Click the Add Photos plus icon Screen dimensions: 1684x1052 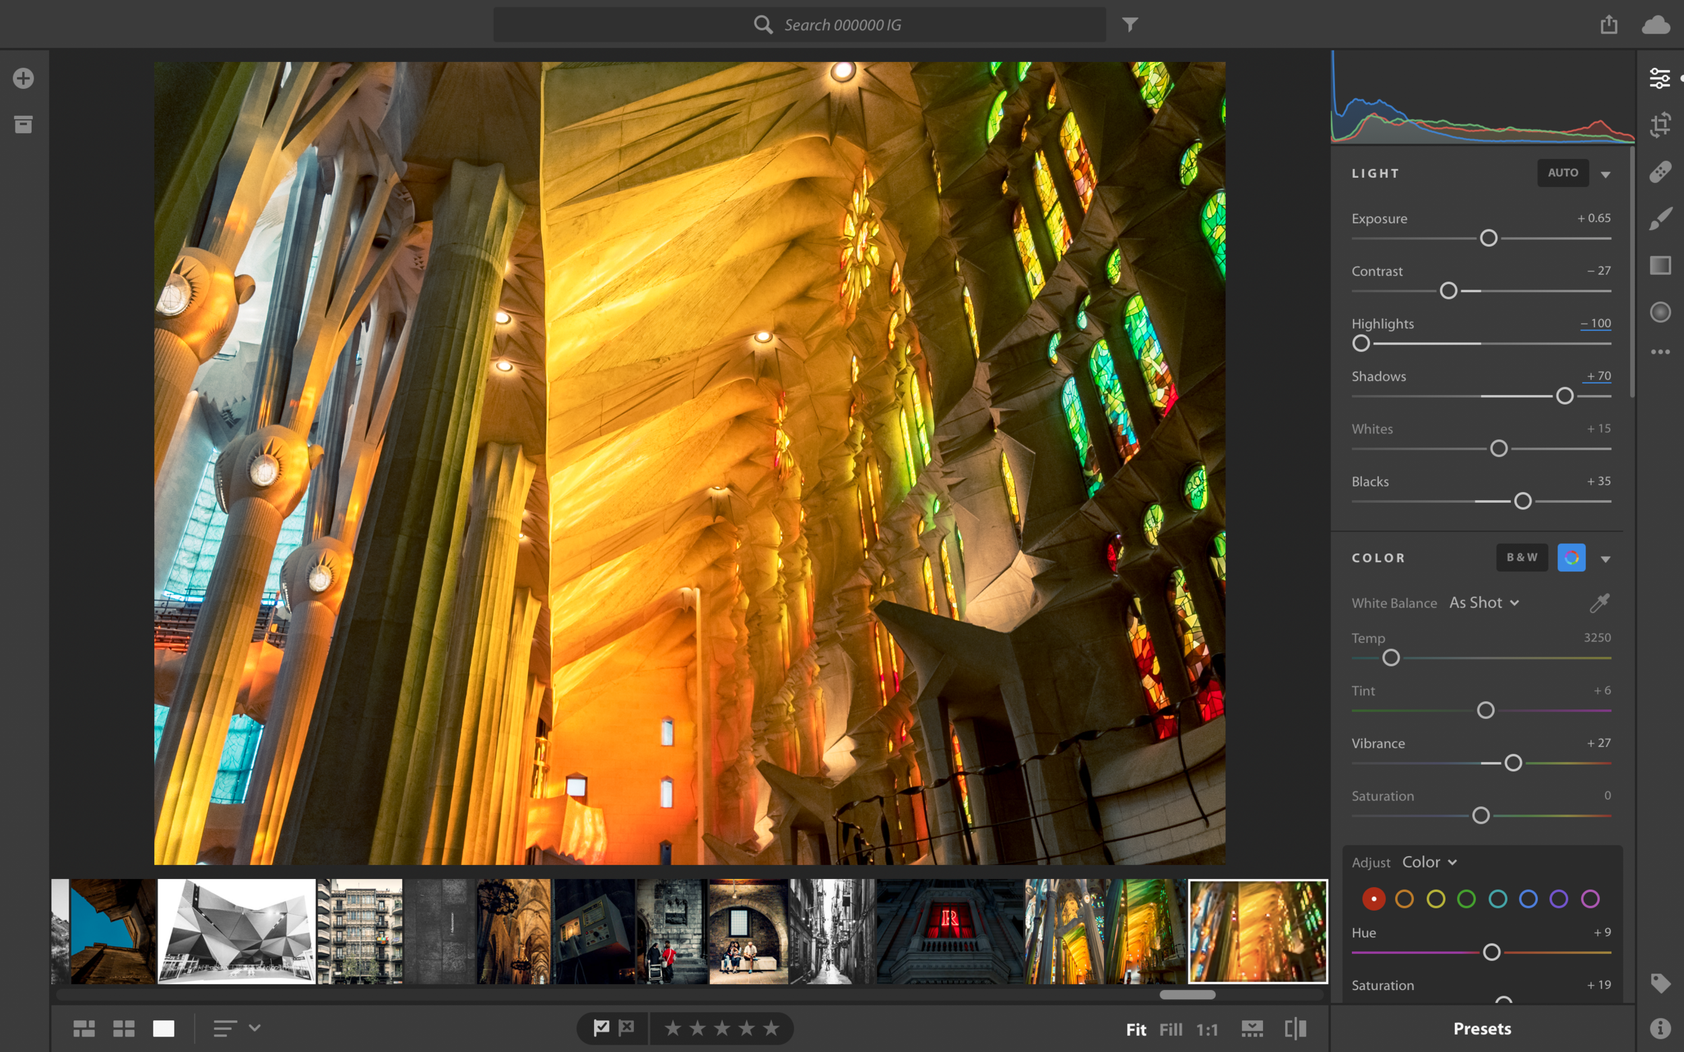(23, 78)
